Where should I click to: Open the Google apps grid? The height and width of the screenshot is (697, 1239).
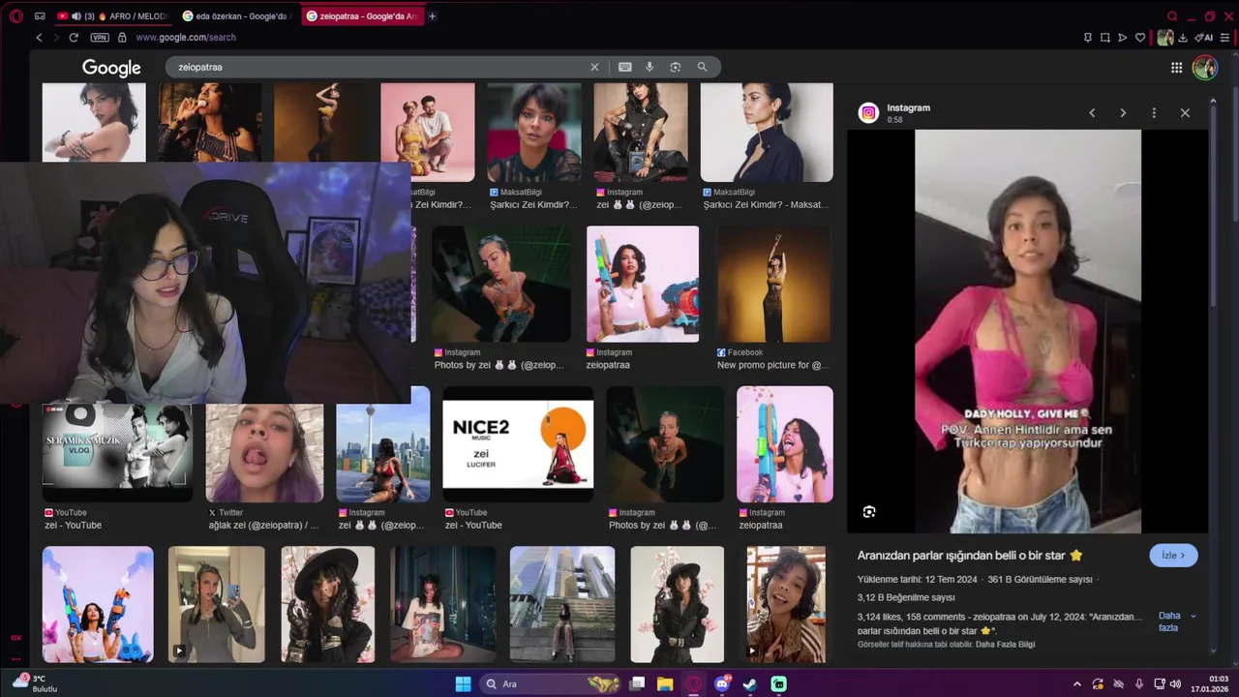(x=1176, y=68)
